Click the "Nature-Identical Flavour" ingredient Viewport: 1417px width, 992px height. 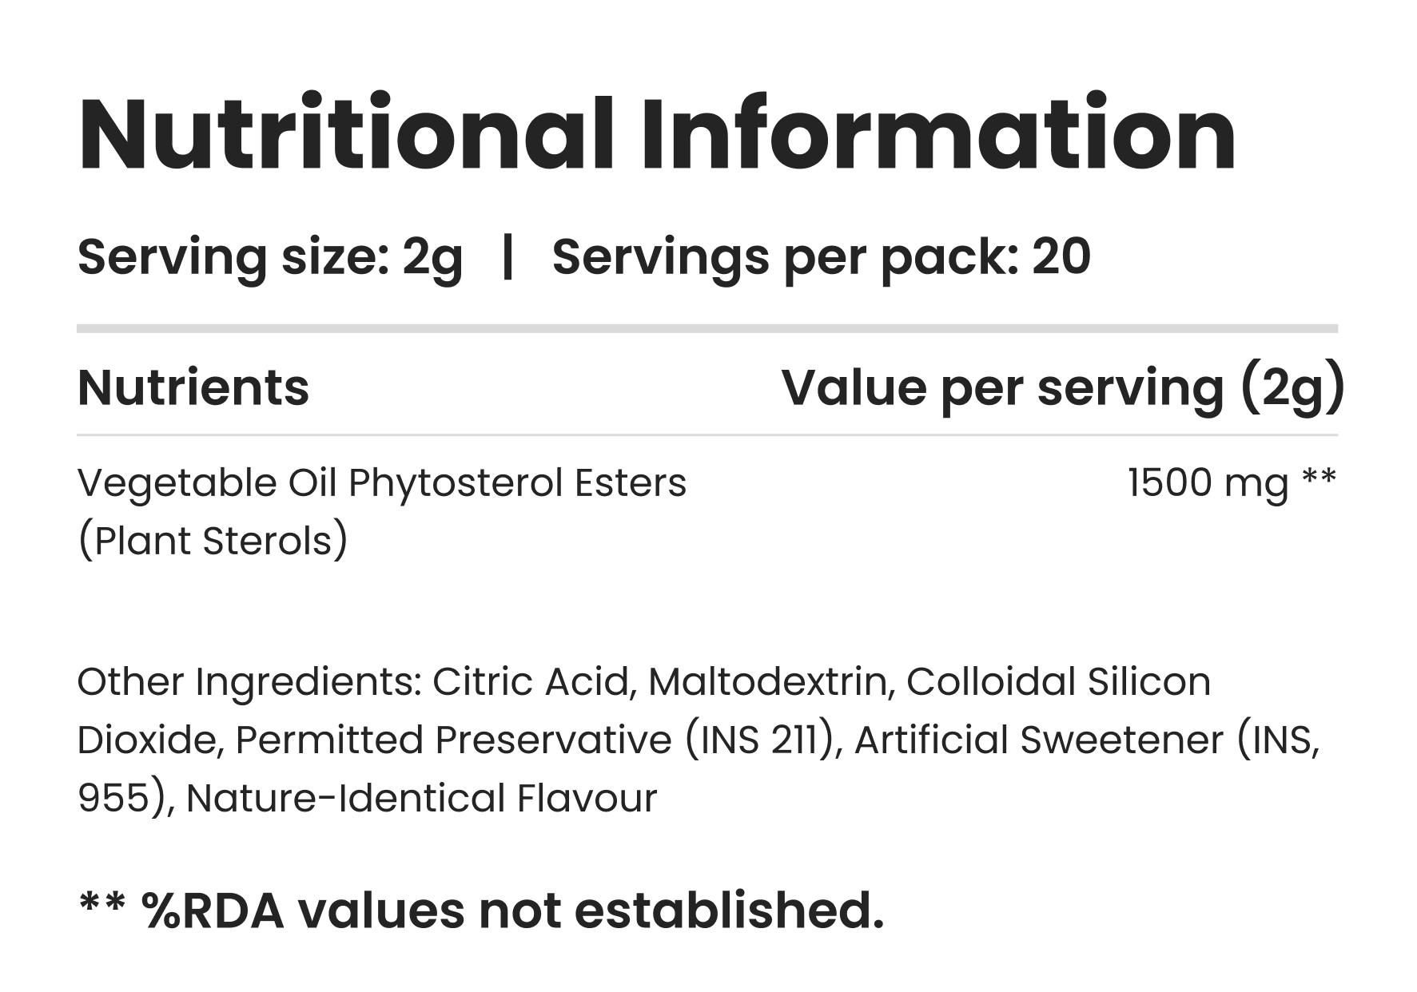pyautogui.click(x=421, y=799)
